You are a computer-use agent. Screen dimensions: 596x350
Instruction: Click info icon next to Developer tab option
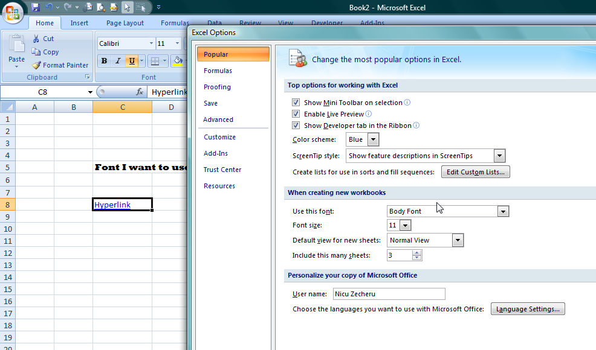click(x=416, y=126)
